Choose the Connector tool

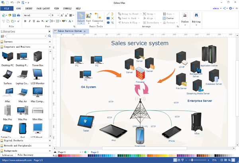[x=97, y=18]
